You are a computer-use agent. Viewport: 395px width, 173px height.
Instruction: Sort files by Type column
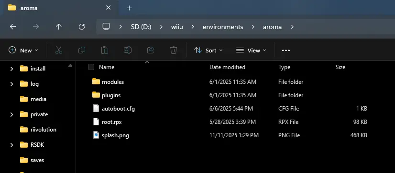point(284,67)
